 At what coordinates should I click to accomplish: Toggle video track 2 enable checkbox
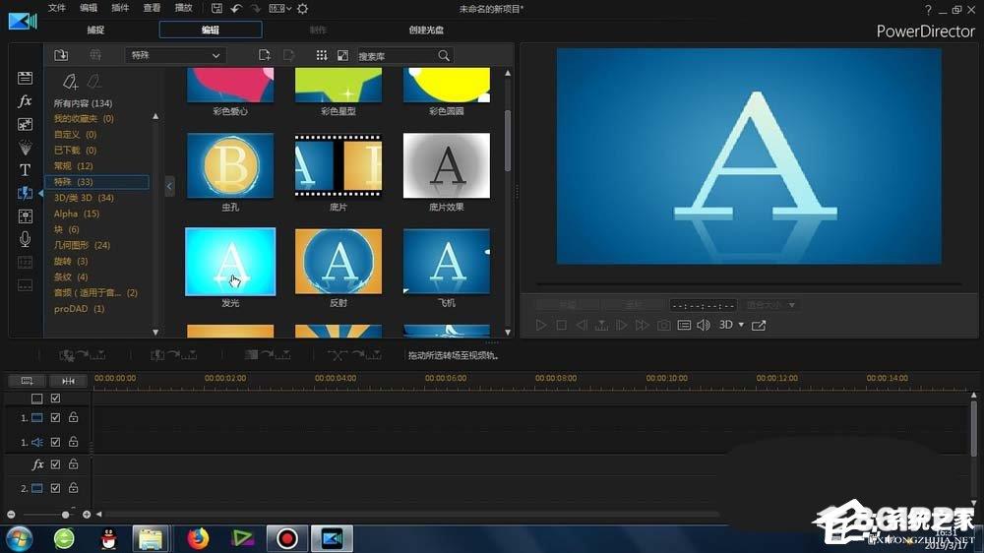pos(55,488)
